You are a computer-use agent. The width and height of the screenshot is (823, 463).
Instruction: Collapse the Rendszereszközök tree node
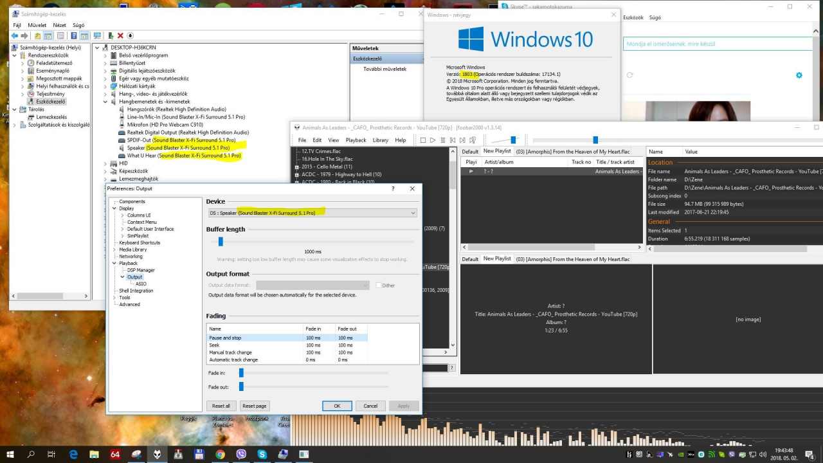tap(14, 55)
